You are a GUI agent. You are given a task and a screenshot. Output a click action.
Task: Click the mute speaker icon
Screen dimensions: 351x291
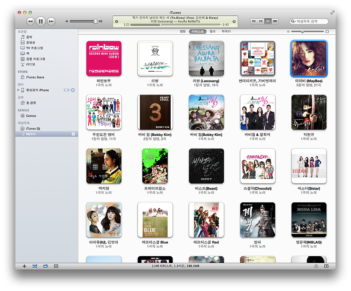click(67, 21)
